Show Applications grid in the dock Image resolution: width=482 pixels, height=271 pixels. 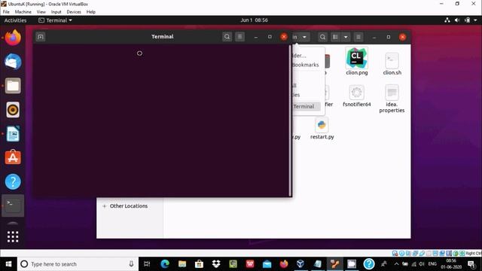pyautogui.click(x=13, y=236)
